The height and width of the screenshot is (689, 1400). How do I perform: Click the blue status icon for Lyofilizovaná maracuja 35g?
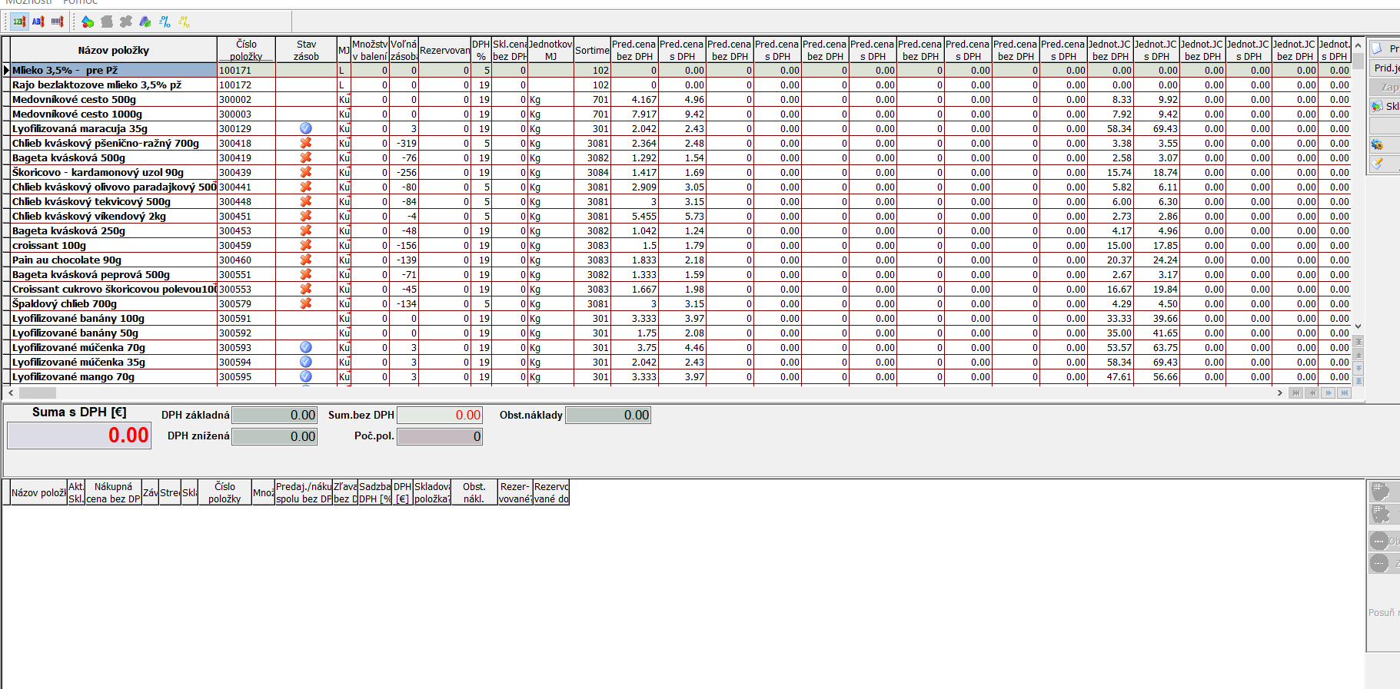tap(305, 129)
